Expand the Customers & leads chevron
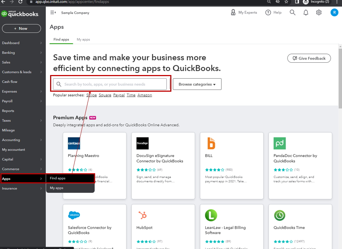The image size is (342, 249). [x=41, y=72]
